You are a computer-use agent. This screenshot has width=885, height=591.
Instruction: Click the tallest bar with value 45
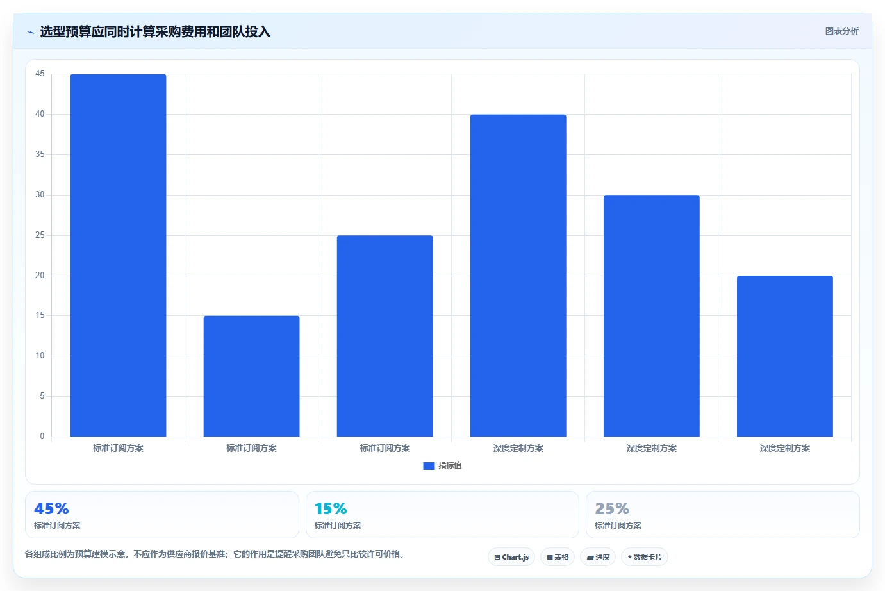[x=118, y=255]
